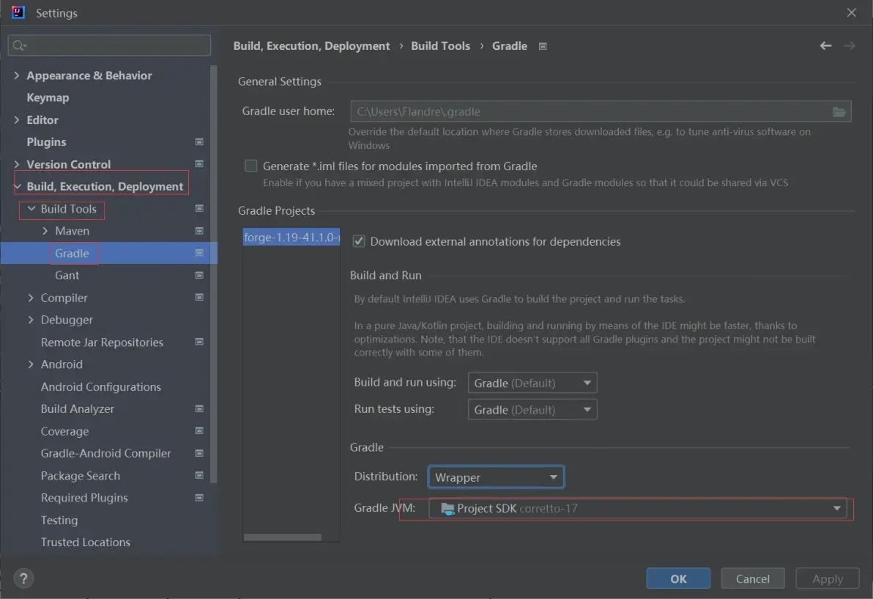873x599 pixels.
Task: Click the project icon beside Maven item
Action: click(199, 231)
